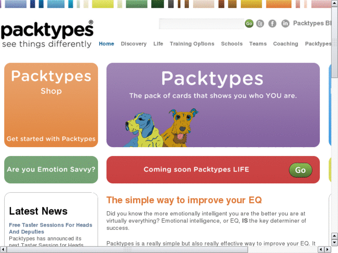Click the horizontal scrollbar left arrow at far left
338x253 pixels.
3,250
